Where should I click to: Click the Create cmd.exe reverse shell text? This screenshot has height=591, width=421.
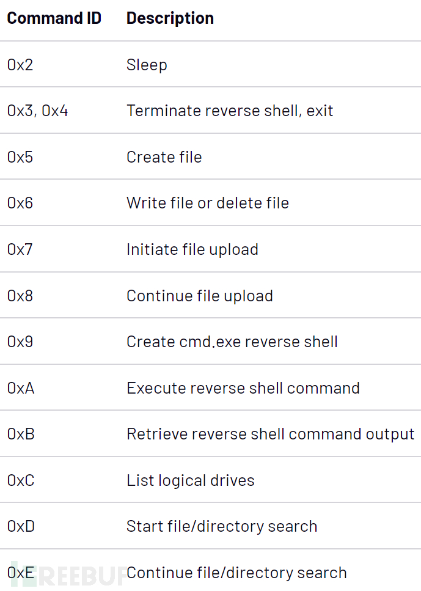coord(232,342)
